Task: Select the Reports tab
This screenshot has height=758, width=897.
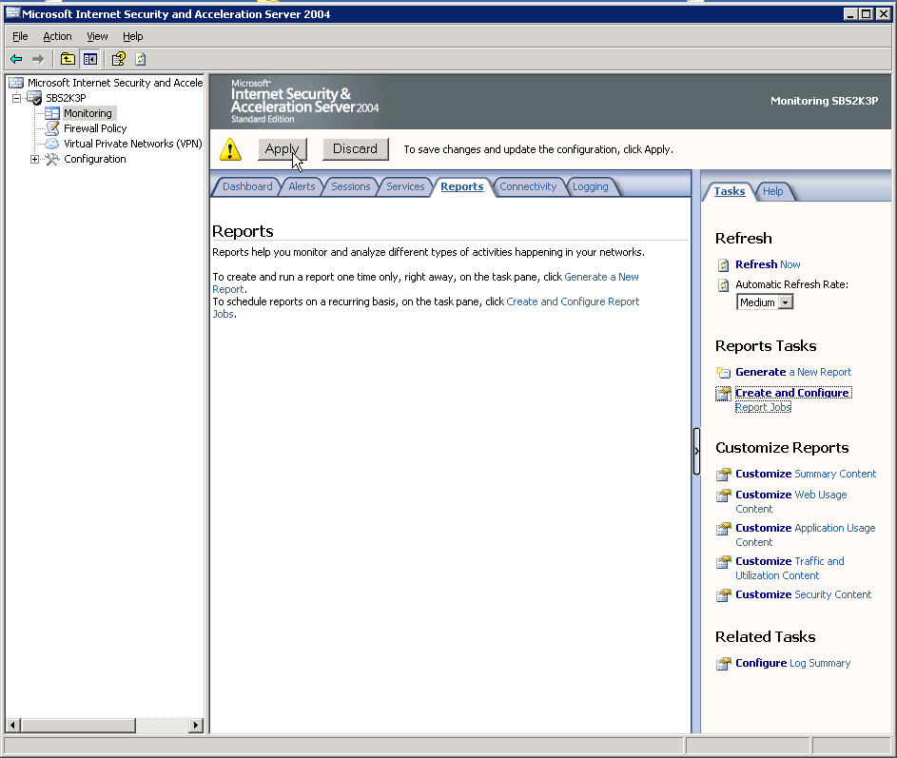Action: pyautogui.click(x=461, y=186)
